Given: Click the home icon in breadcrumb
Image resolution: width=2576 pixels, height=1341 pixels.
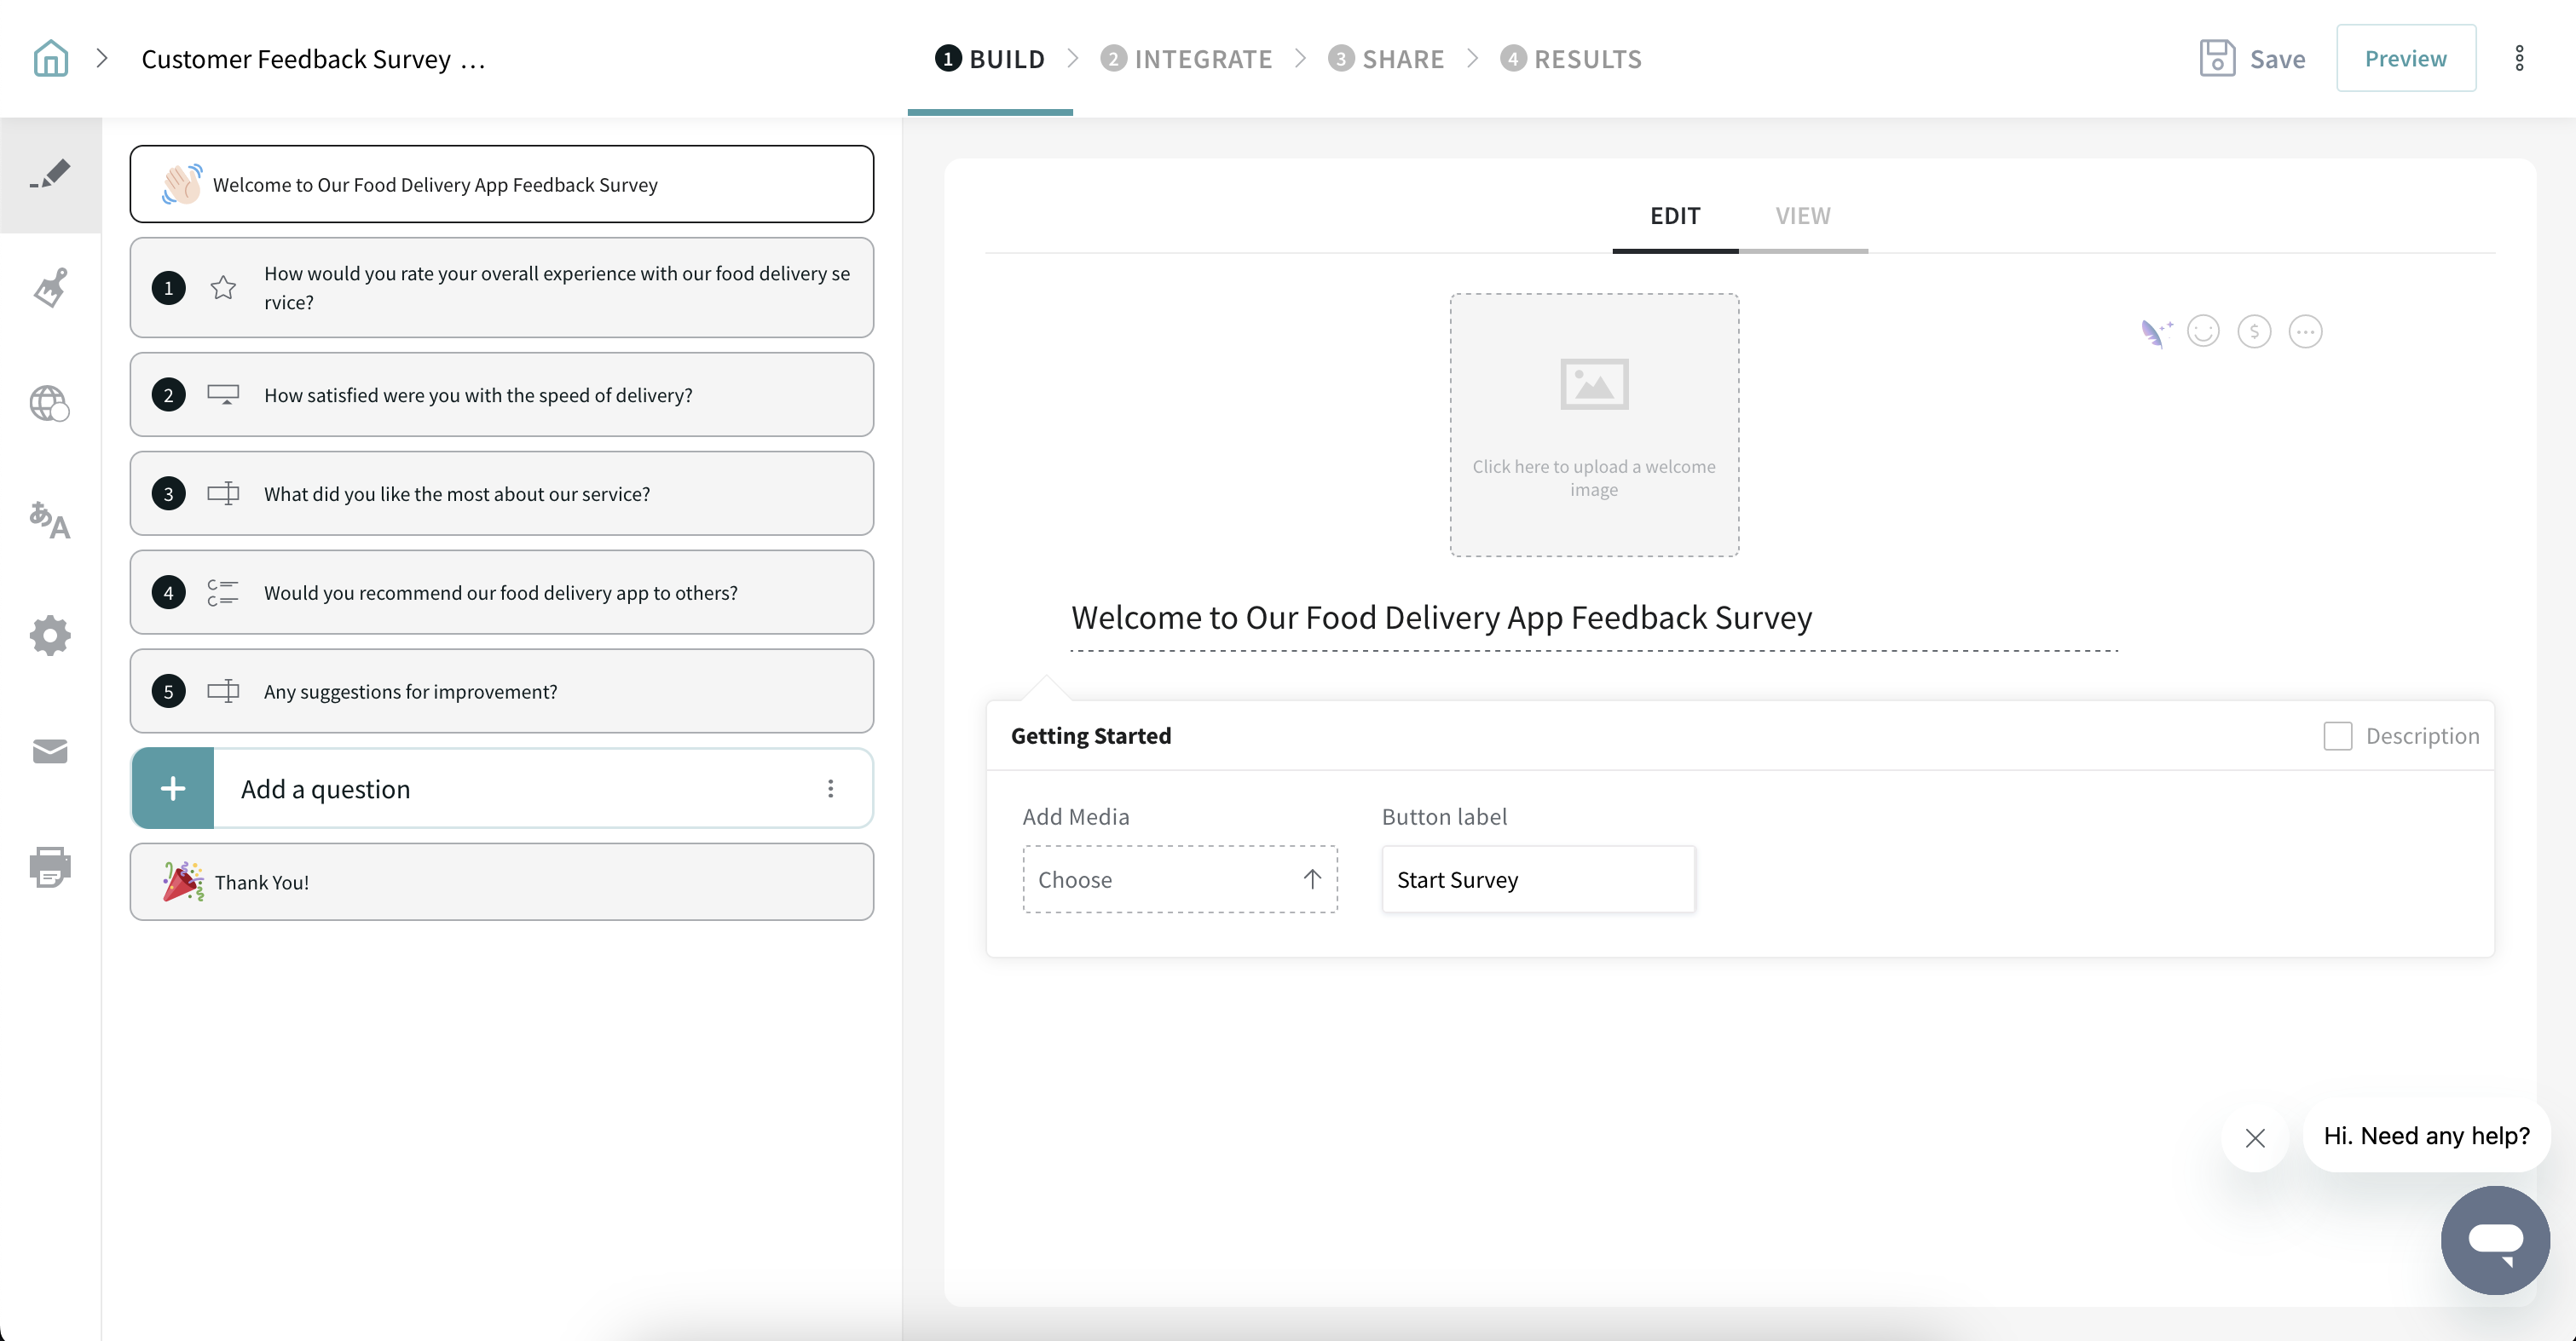Looking at the screenshot, I should tap(51, 58).
